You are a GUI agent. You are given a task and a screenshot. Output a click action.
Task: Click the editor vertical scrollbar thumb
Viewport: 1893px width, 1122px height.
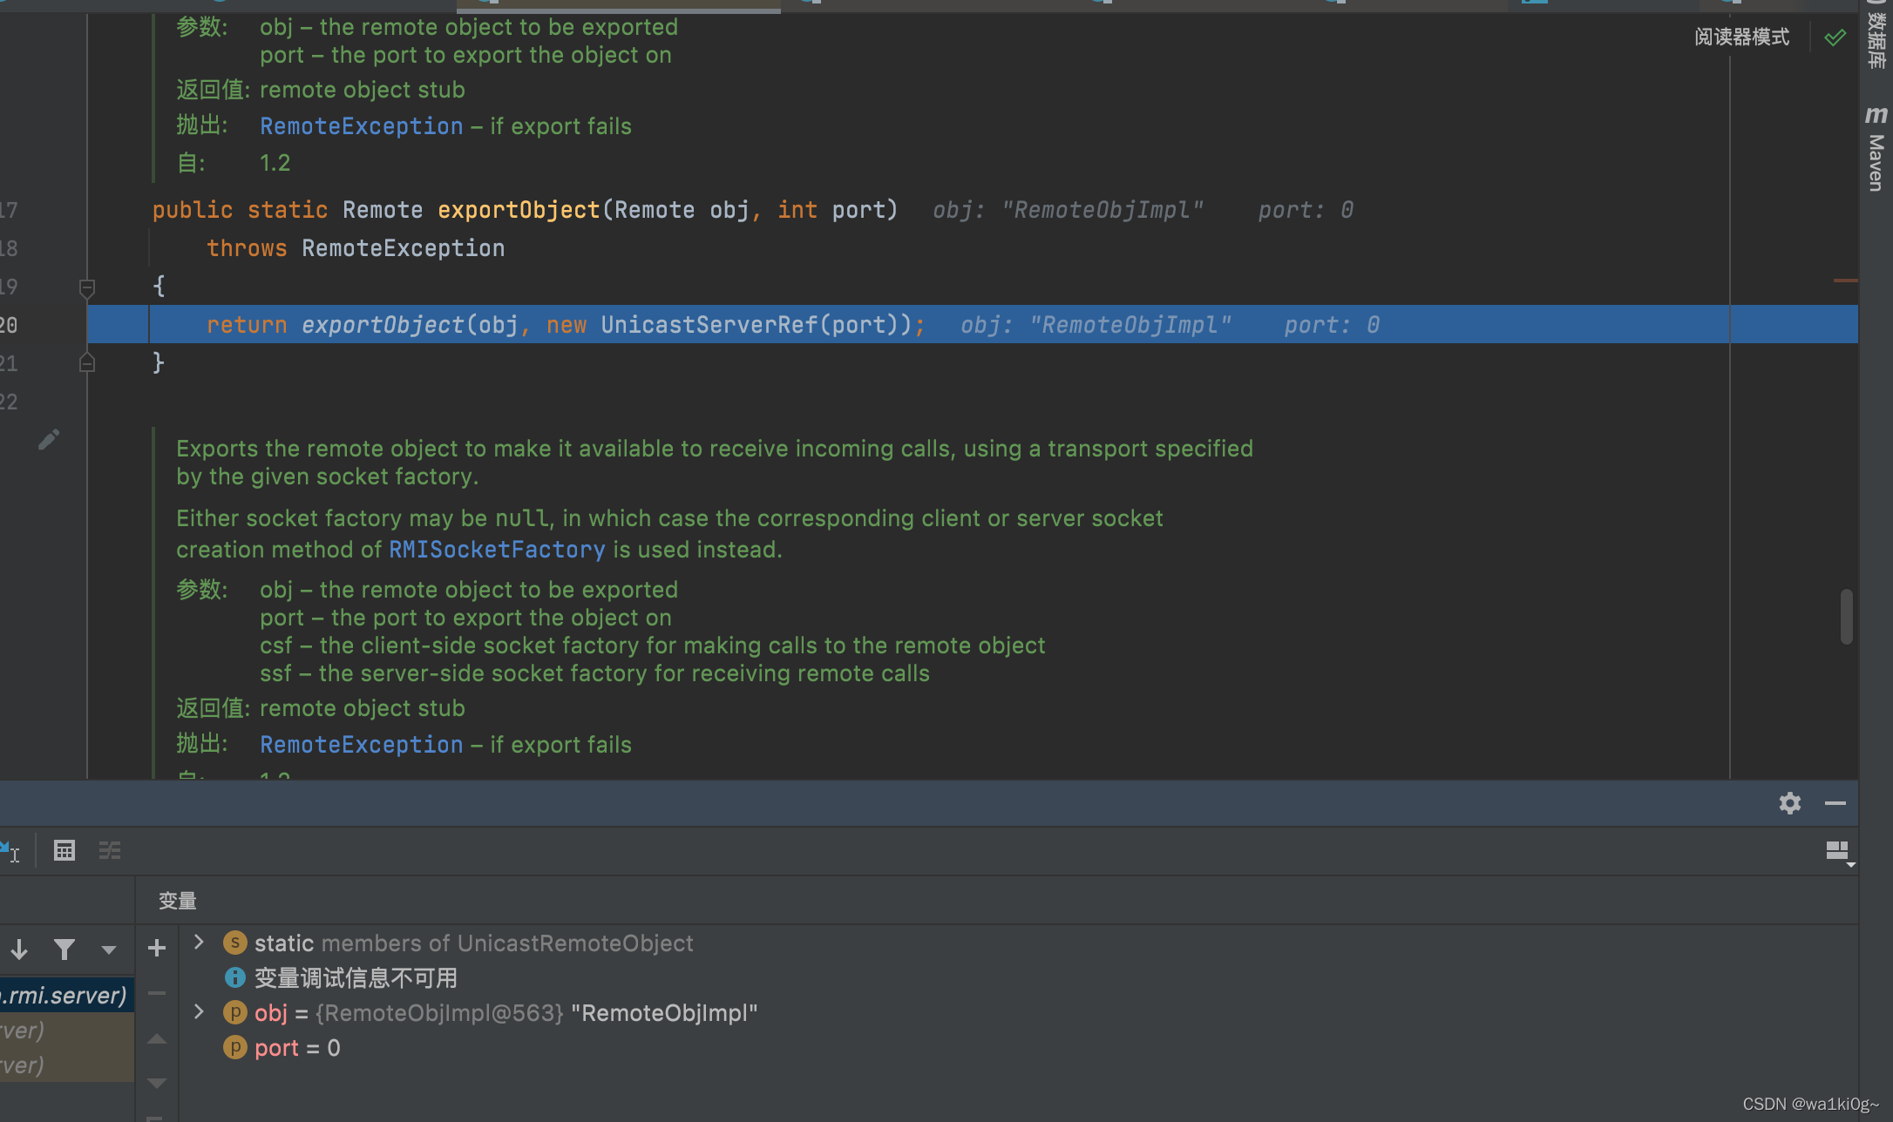click(1846, 617)
